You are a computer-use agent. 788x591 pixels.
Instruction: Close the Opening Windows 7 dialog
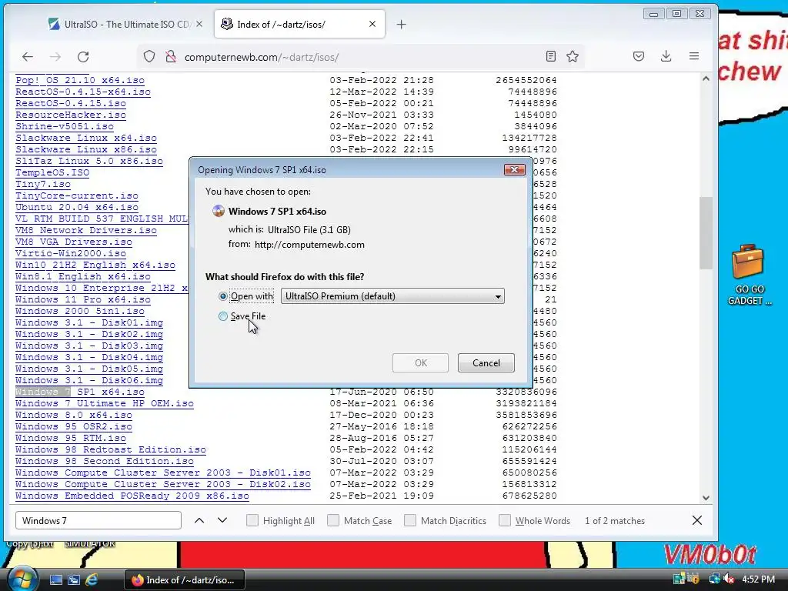[x=514, y=170]
